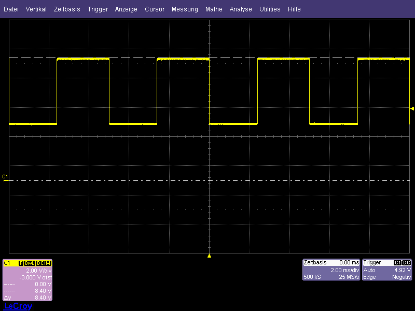The image size is (415, 311).
Task: Click the F badge in the C1 descriptor
Action: (x=21, y=263)
